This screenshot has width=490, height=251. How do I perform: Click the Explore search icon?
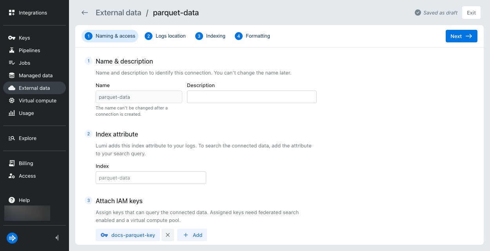tap(12, 138)
